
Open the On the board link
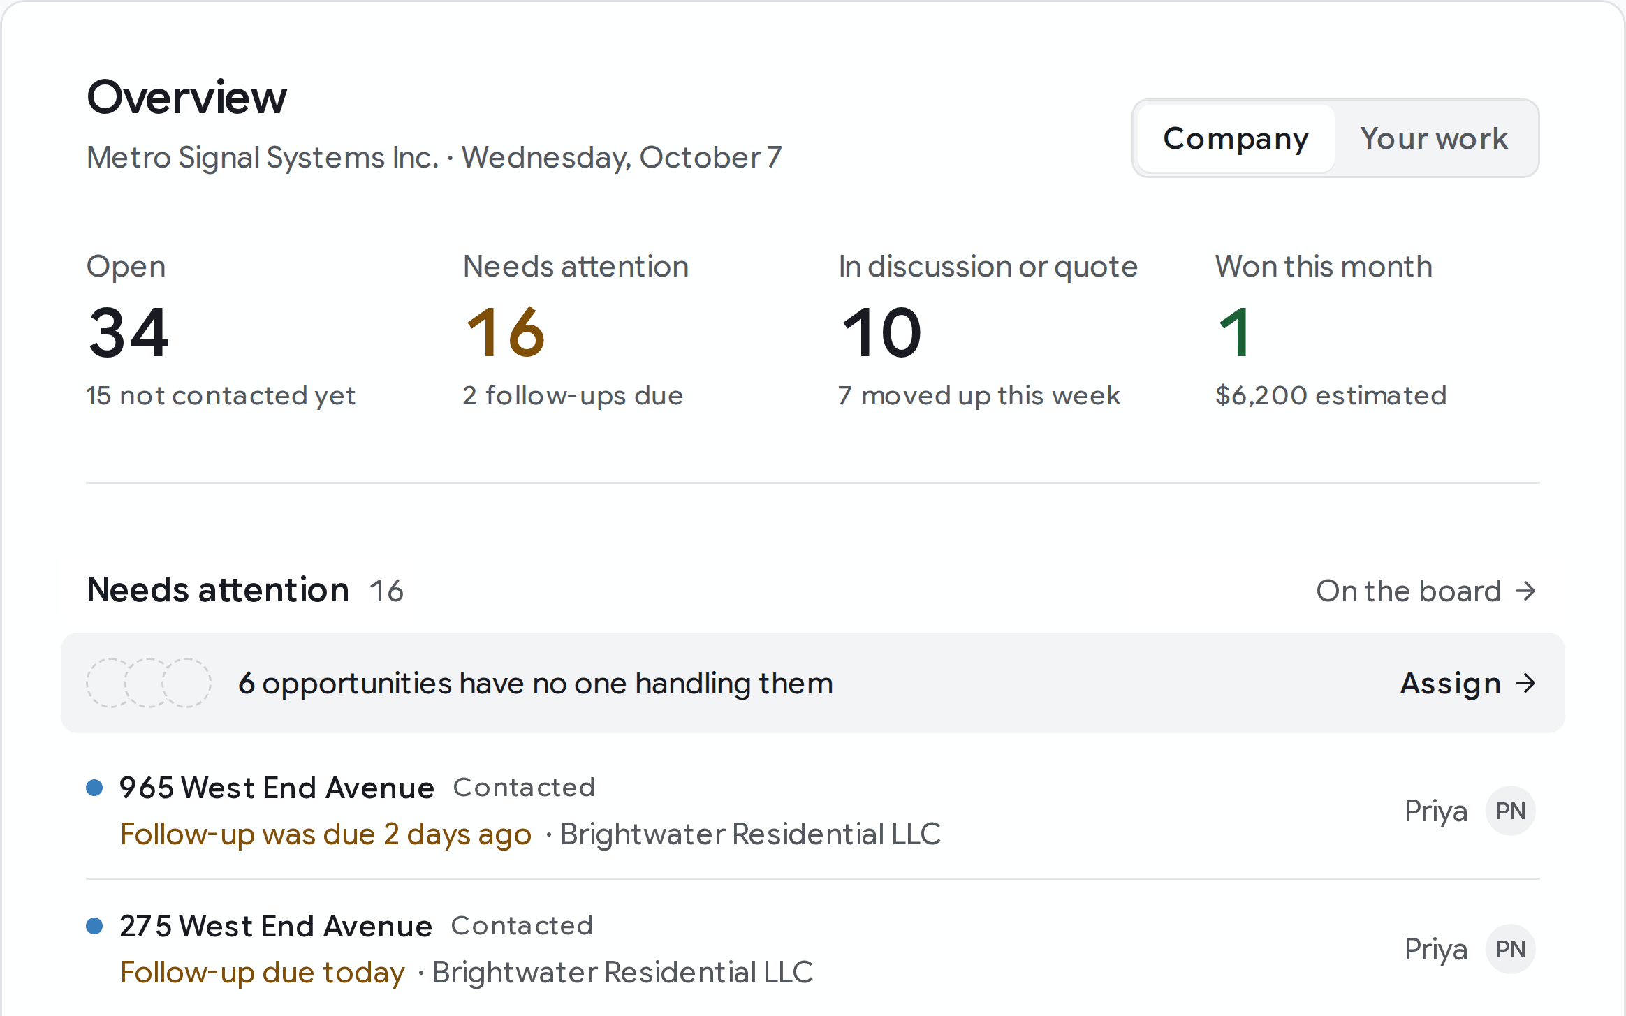[1426, 591]
